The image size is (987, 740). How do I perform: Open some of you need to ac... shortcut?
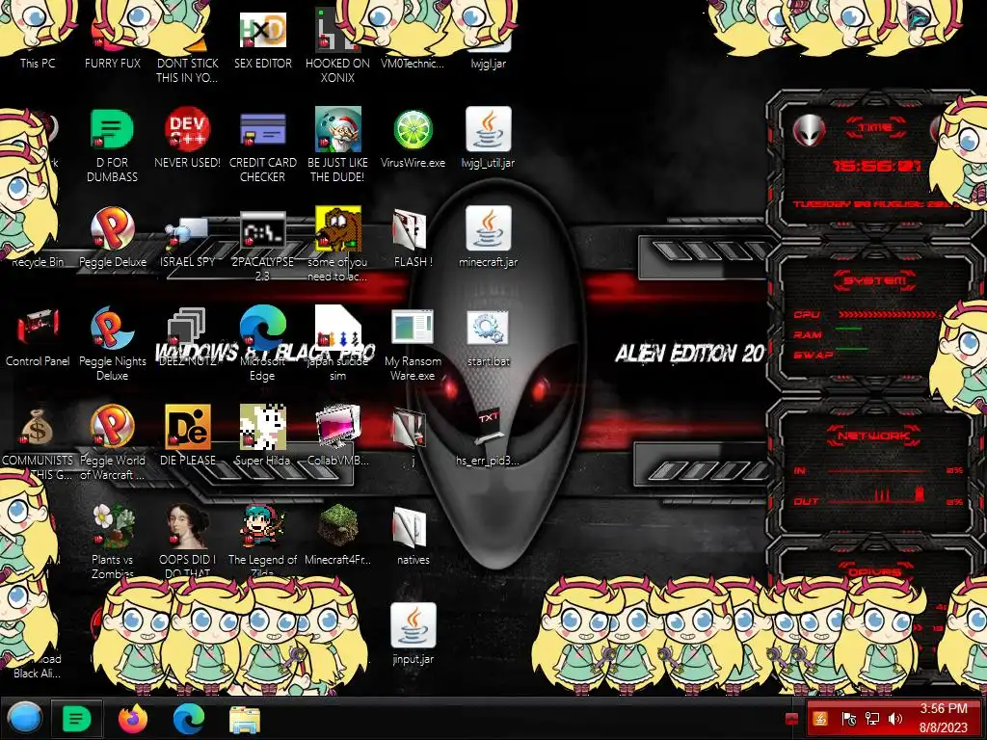coord(337,227)
